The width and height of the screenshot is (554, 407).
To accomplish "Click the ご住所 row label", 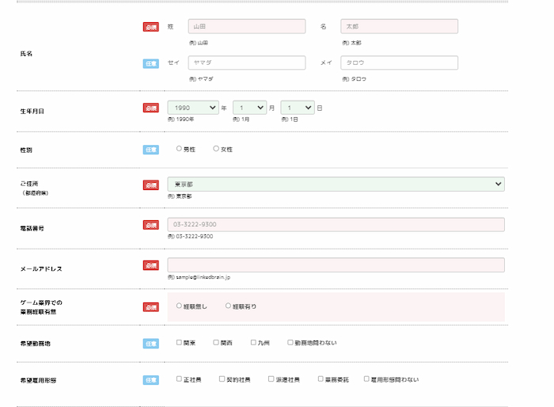I will click(x=29, y=184).
